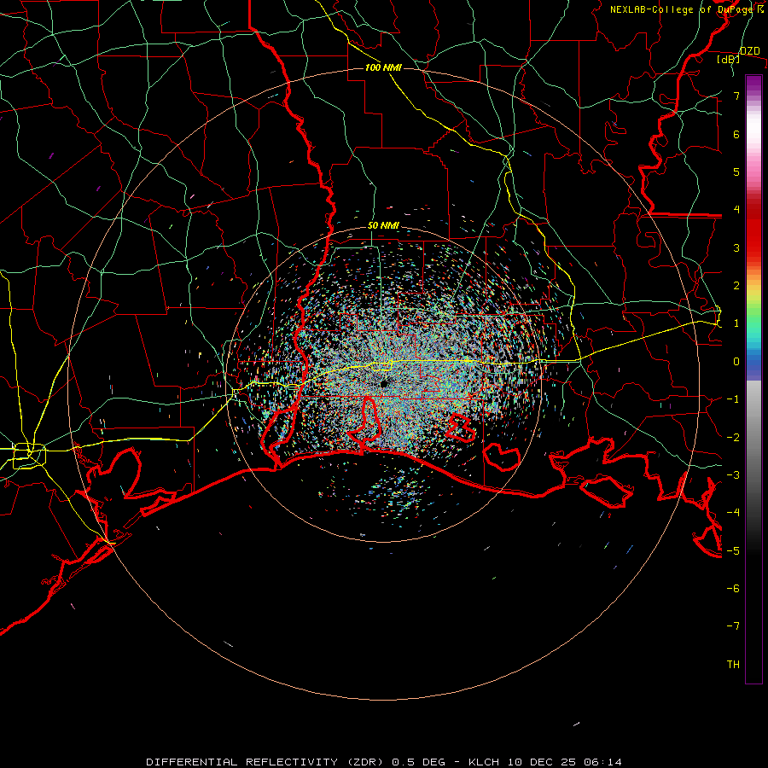This screenshot has height=768, width=768.
Task: Click the -2 value on color scale
Action: (733, 437)
